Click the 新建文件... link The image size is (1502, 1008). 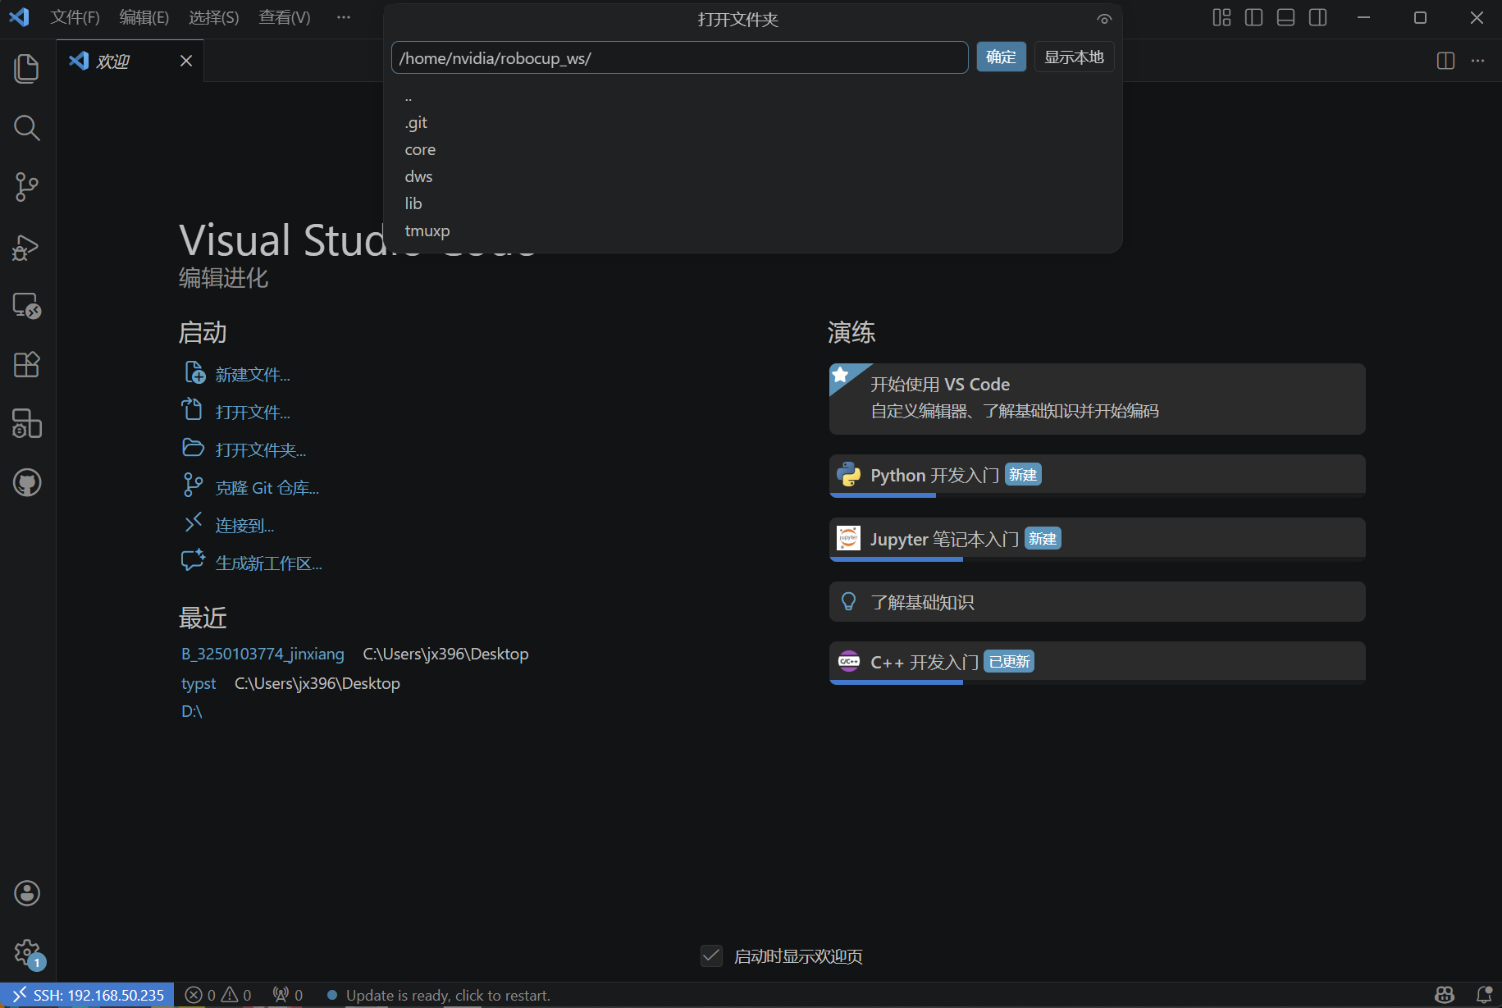pyautogui.click(x=253, y=375)
